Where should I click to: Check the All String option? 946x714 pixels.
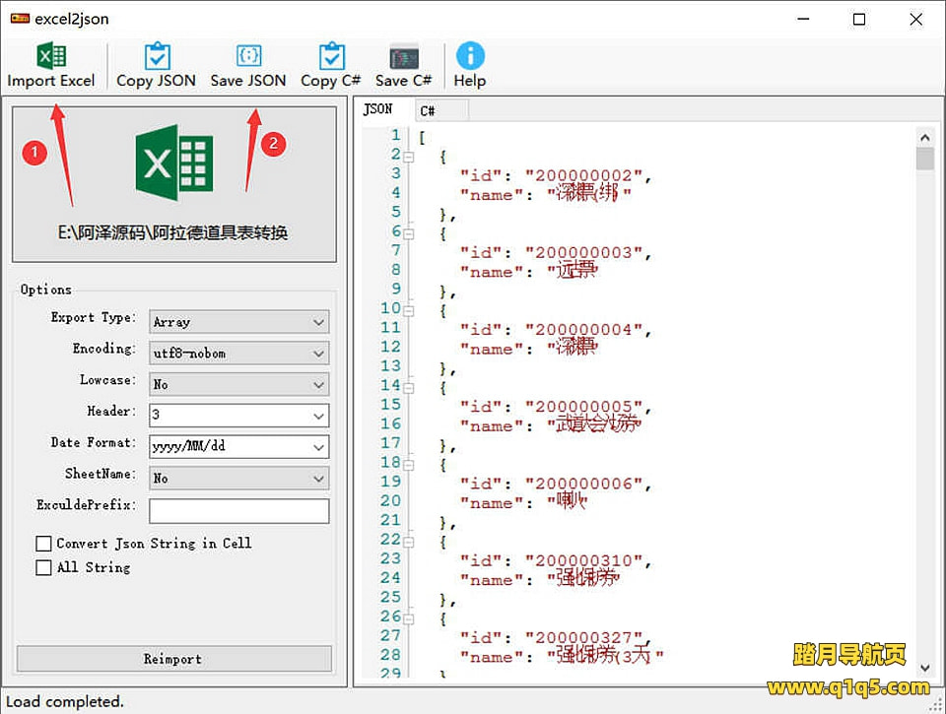43,567
